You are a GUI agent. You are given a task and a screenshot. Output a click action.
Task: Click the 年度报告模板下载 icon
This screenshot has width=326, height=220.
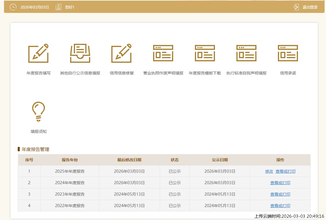205,53
